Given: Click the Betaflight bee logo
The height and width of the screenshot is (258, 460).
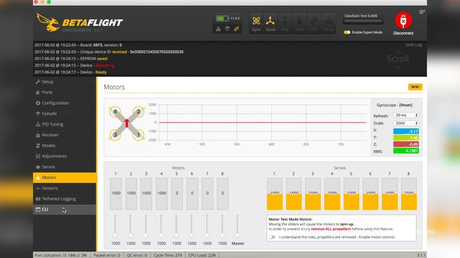Looking at the screenshot, I should (x=48, y=22).
